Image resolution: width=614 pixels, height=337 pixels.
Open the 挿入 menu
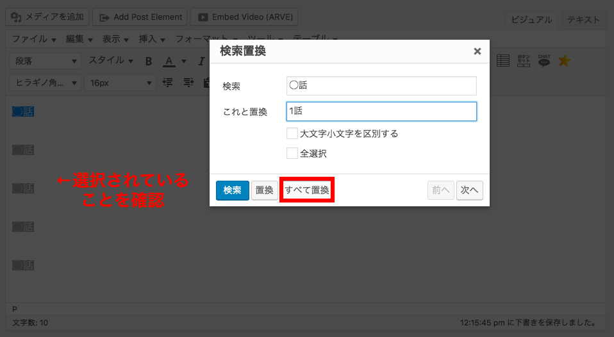(152, 39)
